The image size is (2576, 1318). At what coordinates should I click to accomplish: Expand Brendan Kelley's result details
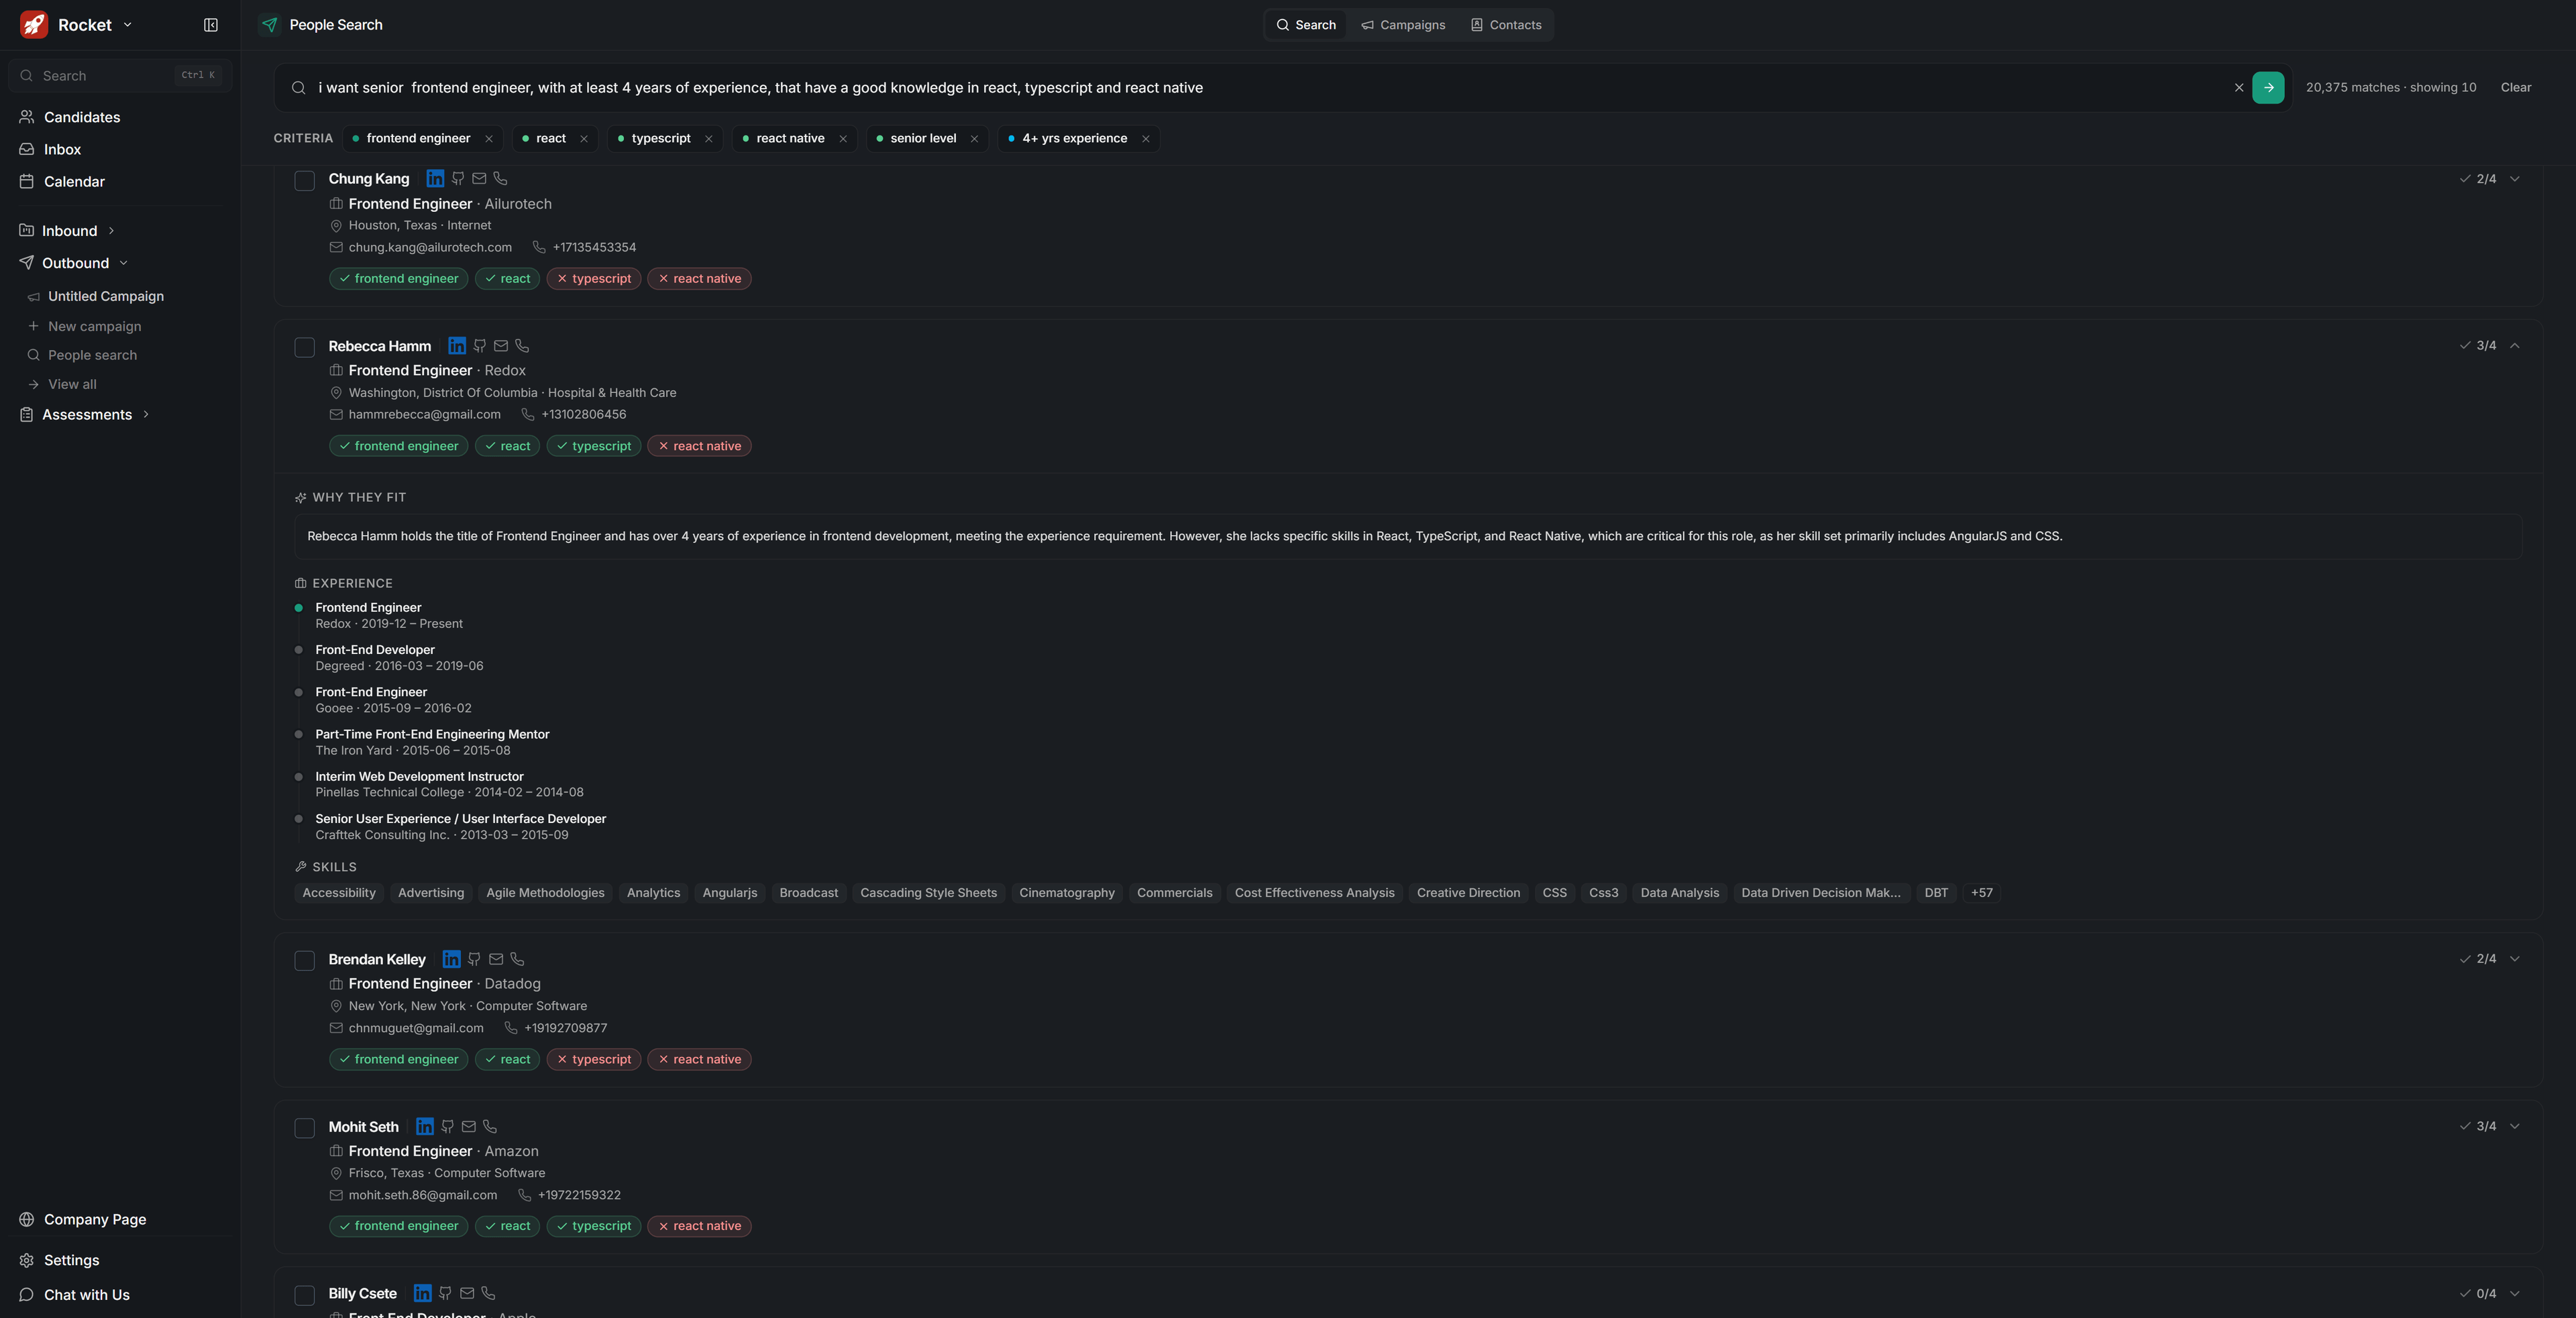click(x=2515, y=959)
